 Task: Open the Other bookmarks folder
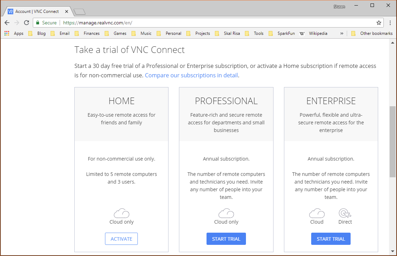pos(372,33)
